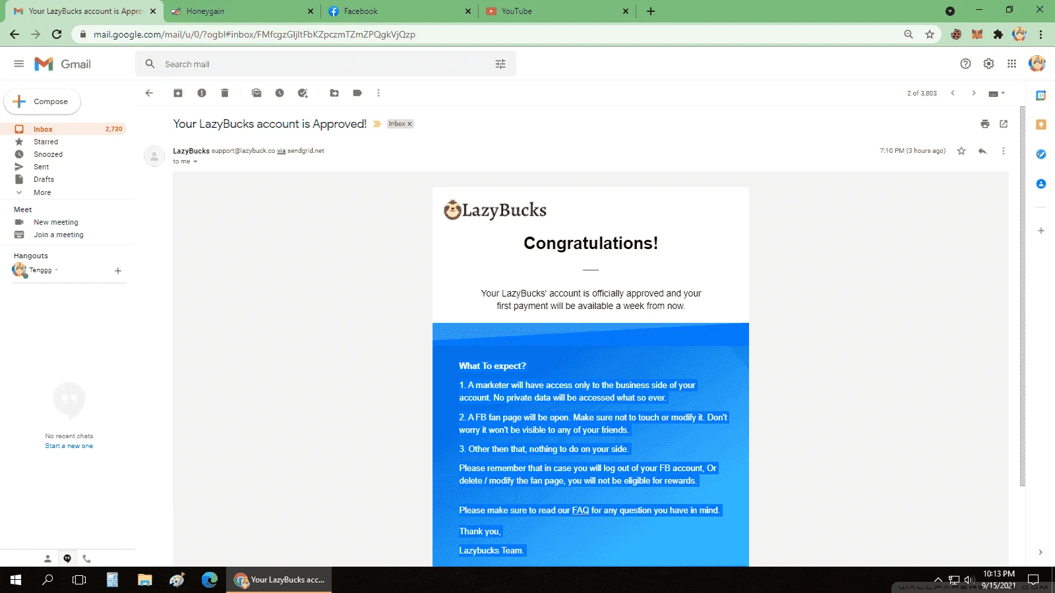Reload the Gmail page
The image size is (1055, 593).
tap(57, 34)
